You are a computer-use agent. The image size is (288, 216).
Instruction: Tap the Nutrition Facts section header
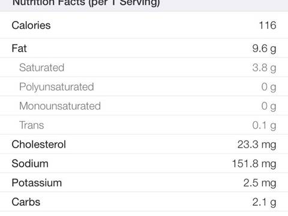tap(86, 3)
